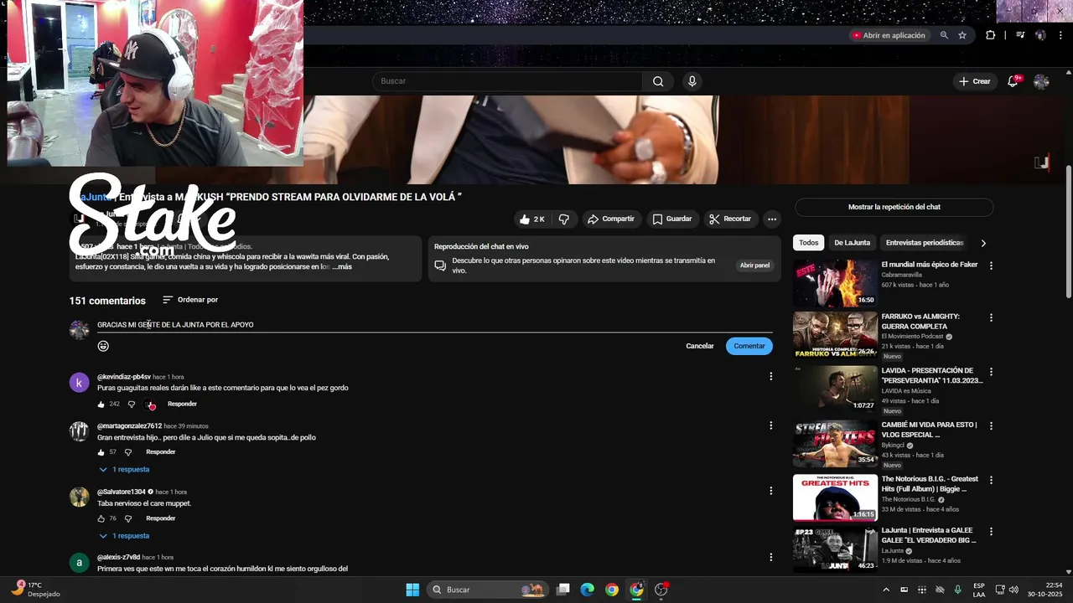Image resolution: width=1073 pixels, height=603 pixels.
Task: Toggle the taskbar microphone tray icon
Action: tap(957, 590)
